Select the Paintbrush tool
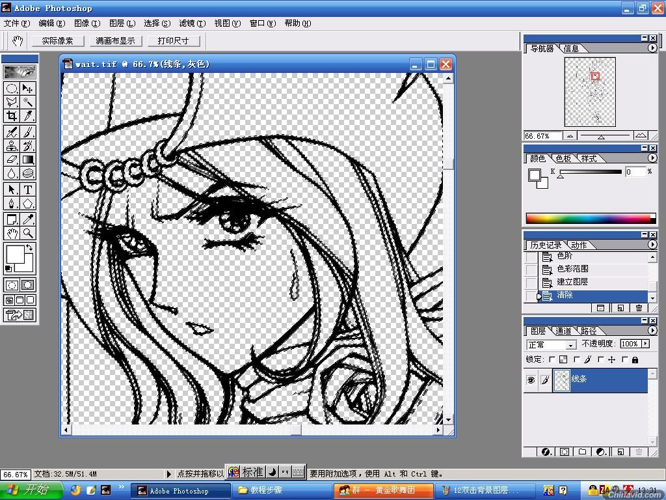 click(x=28, y=132)
